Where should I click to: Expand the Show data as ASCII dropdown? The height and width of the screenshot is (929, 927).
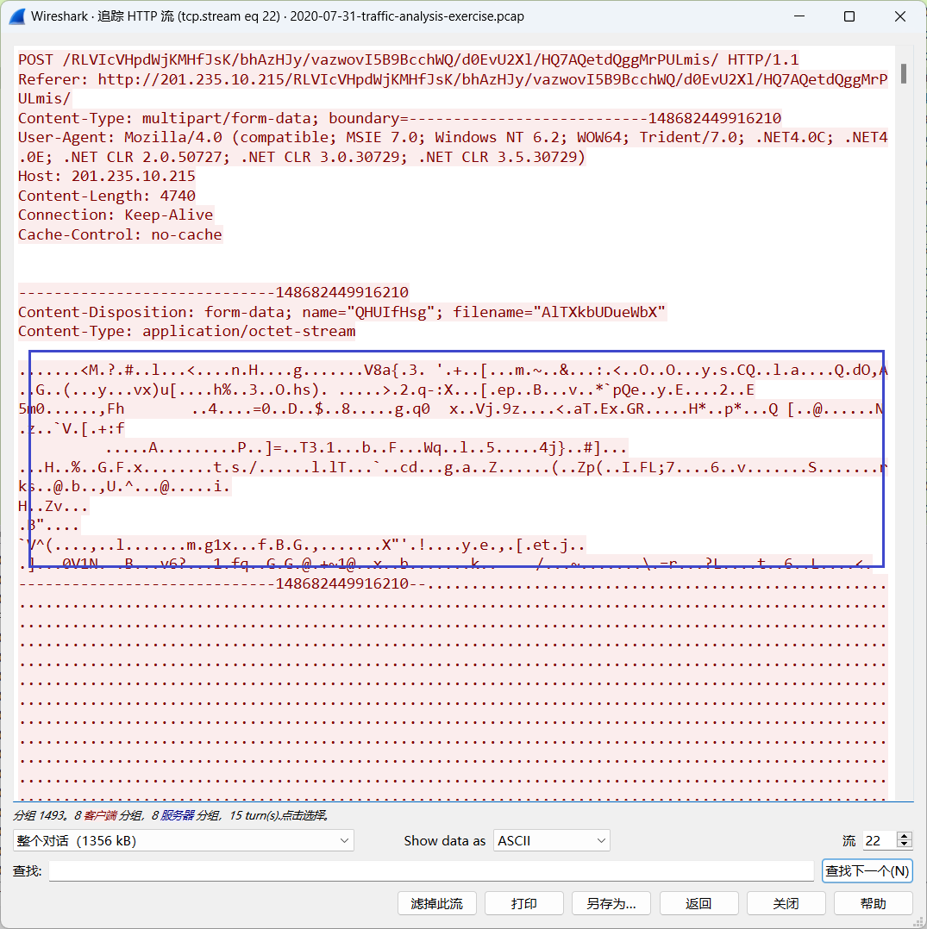point(552,840)
